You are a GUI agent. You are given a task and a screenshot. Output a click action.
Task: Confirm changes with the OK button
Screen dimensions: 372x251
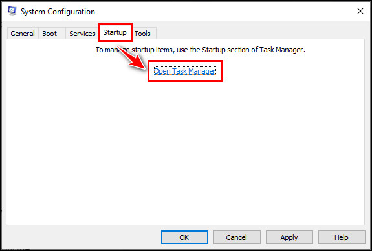184,237
